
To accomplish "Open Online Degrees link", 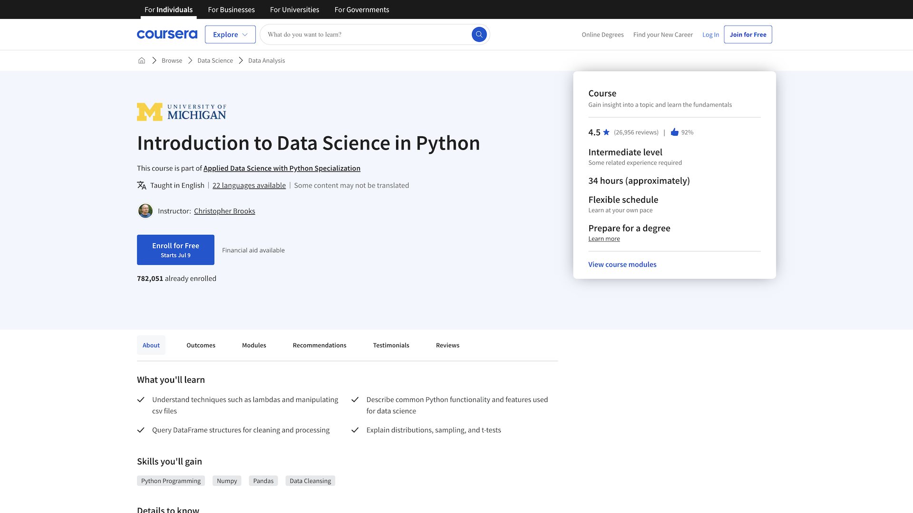I will (602, 35).
